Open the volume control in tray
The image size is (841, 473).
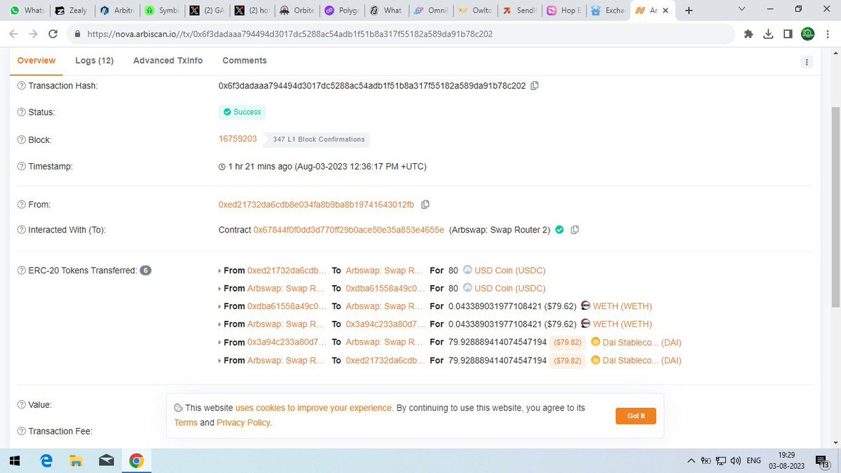pyautogui.click(x=735, y=460)
